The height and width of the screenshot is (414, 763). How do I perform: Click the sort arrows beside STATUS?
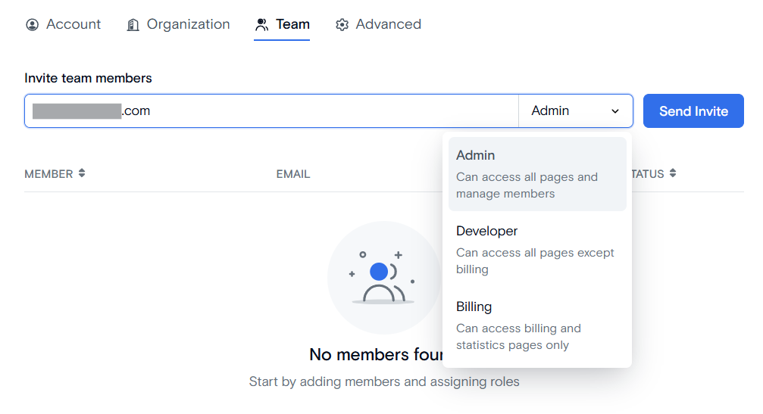673,173
